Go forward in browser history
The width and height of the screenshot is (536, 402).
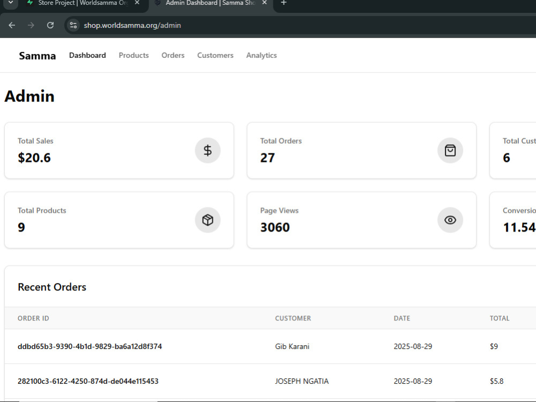pos(31,25)
